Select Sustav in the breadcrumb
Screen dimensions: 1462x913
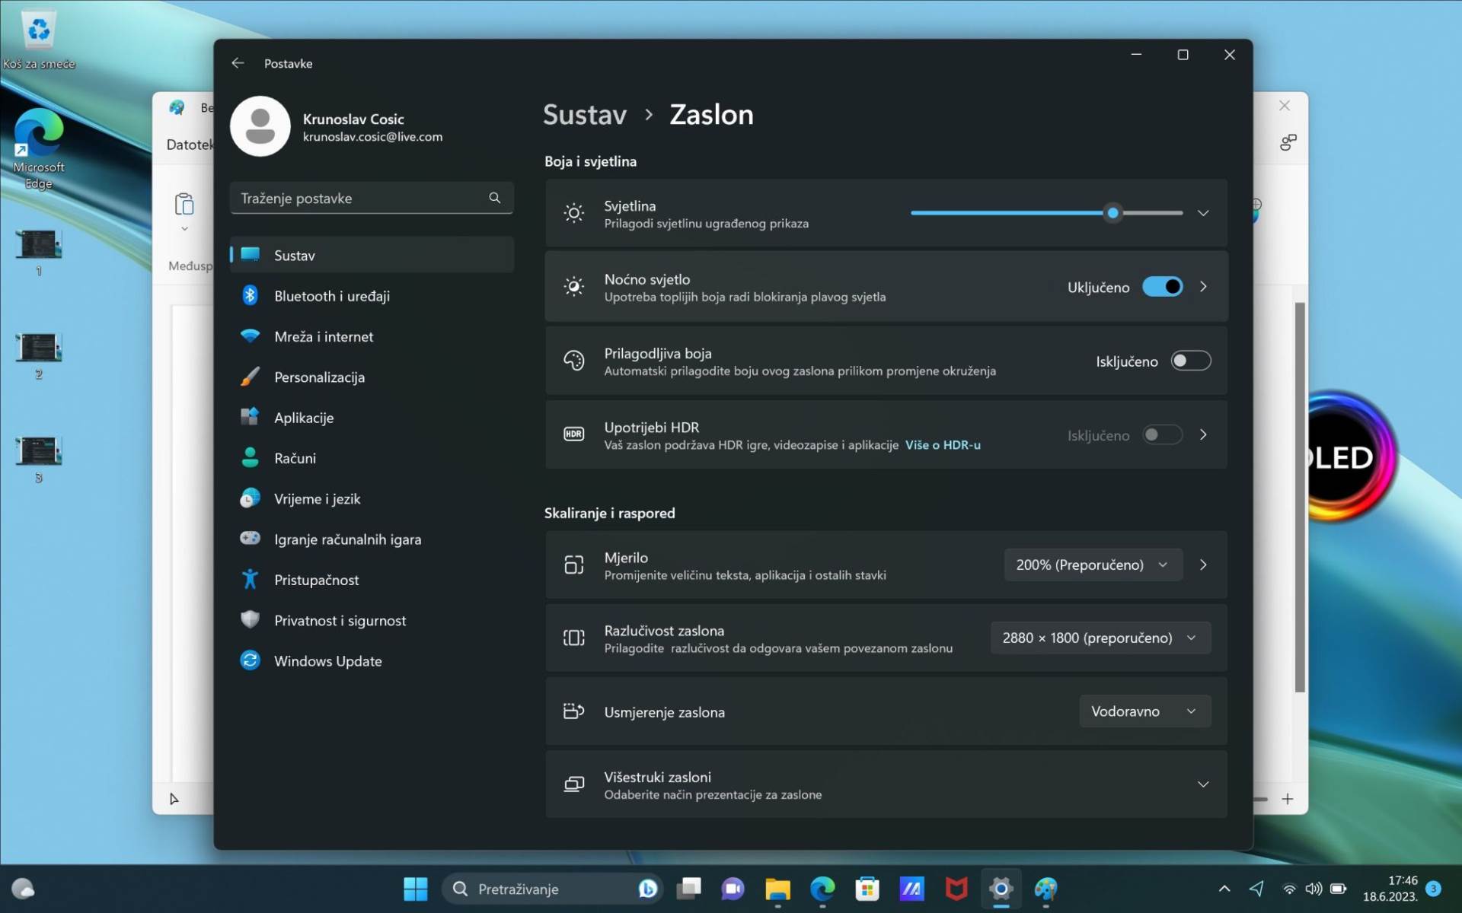(x=585, y=114)
